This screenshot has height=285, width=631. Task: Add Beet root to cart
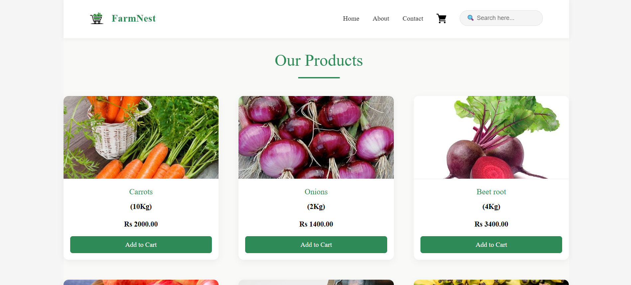coord(491,244)
